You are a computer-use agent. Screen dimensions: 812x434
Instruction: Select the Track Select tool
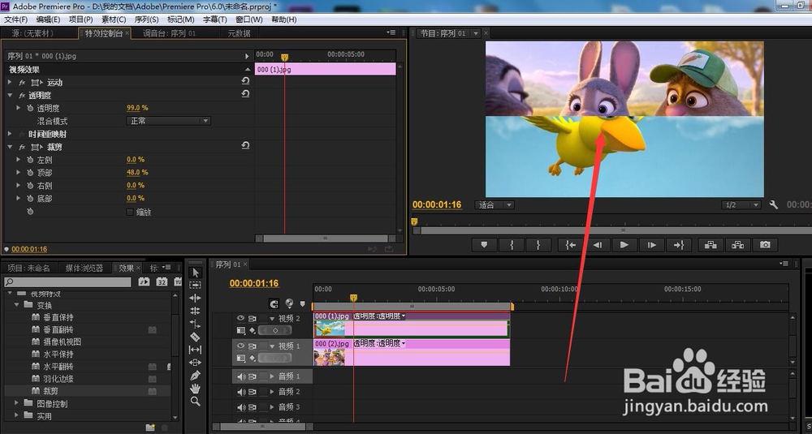click(195, 285)
